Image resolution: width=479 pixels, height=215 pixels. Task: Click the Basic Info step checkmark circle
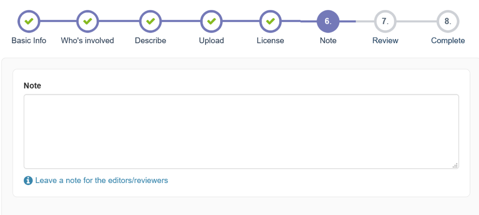point(29,21)
